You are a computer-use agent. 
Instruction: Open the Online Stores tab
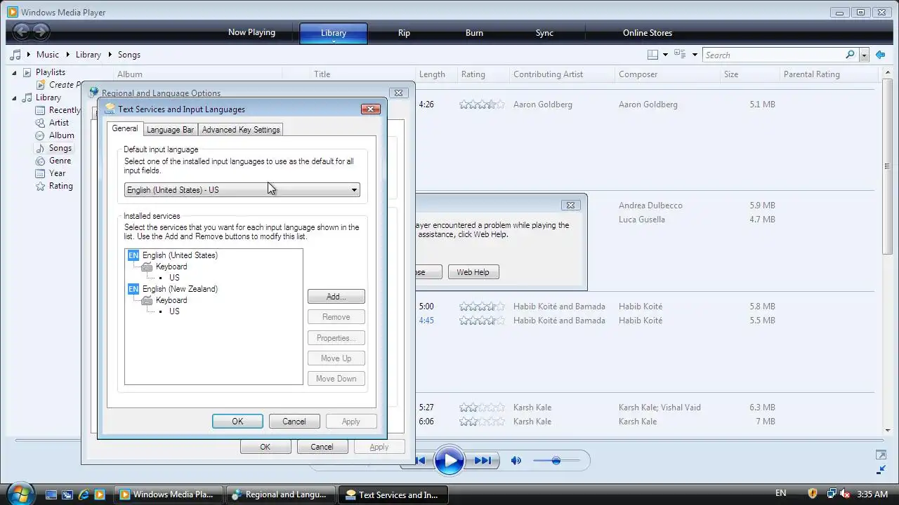[x=648, y=33]
